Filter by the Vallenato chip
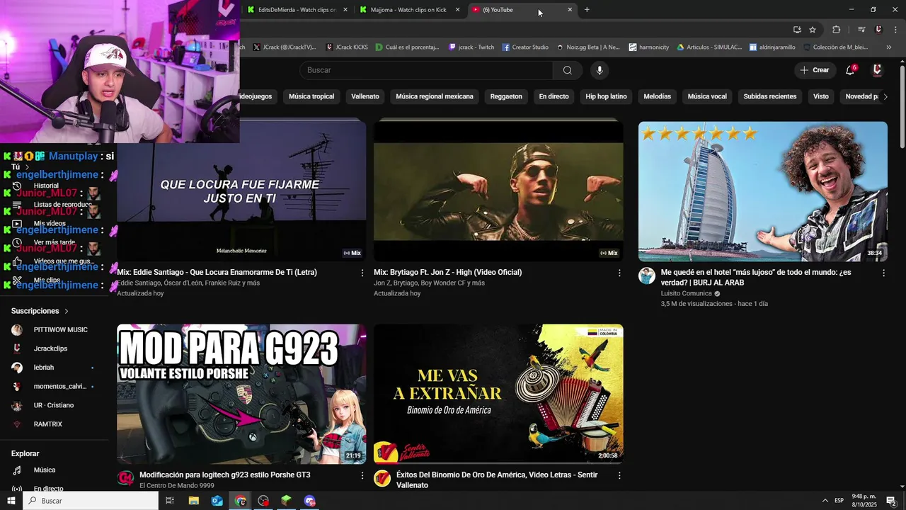Screen dimensions: 906x510 tap(365, 96)
